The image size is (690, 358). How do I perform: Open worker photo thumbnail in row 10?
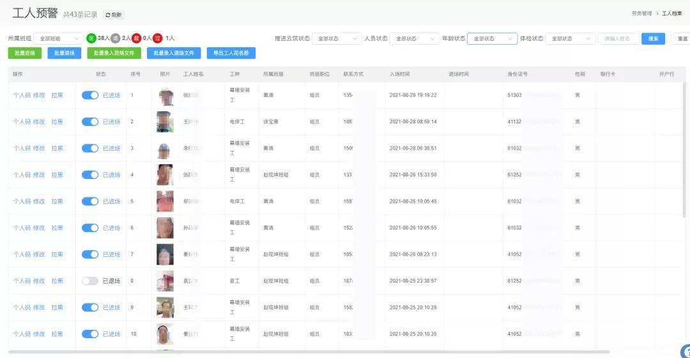[x=165, y=334]
